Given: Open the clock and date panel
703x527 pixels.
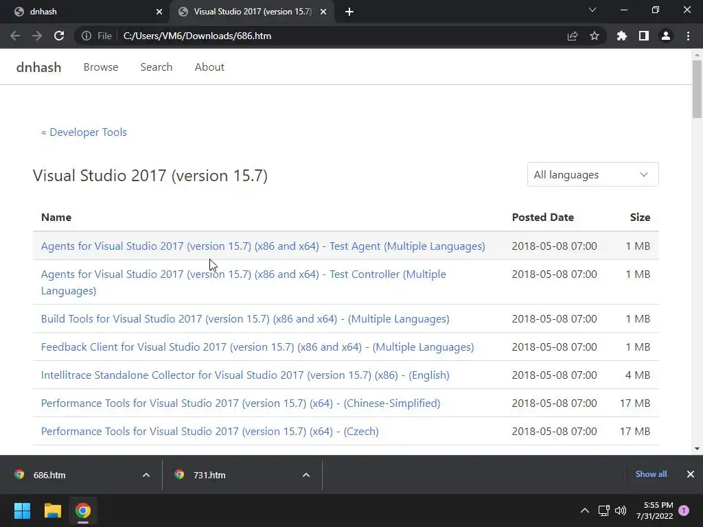Looking at the screenshot, I should [654, 511].
